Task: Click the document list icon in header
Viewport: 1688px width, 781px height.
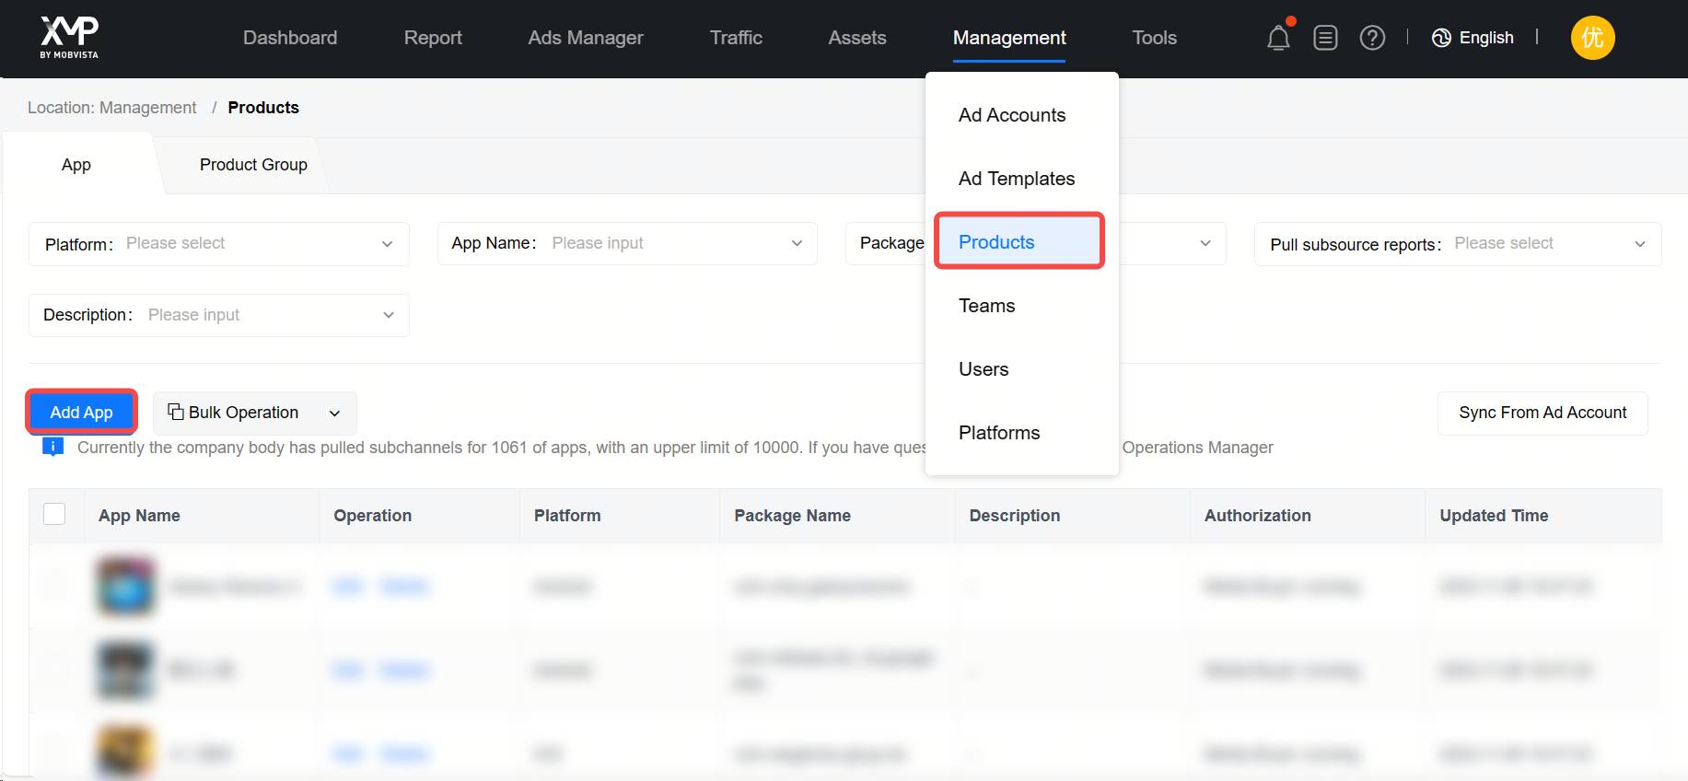Action: [1325, 38]
